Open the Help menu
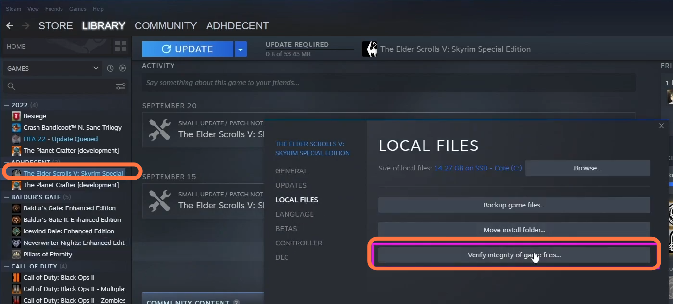 click(98, 9)
